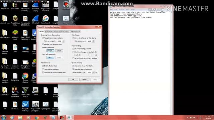This screenshot has width=214, height=120.
Task: Toggle Grab transparent windows checkbox
Action: [x=73, y=69]
